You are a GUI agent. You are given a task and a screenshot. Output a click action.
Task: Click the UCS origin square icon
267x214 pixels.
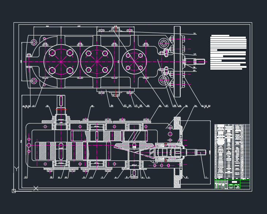click(x=14, y=191)
